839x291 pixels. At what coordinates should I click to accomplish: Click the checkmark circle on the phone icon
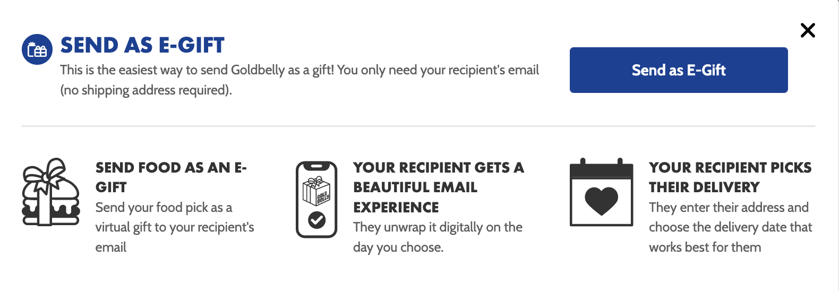pyautogui.click(x=317, y=219)
